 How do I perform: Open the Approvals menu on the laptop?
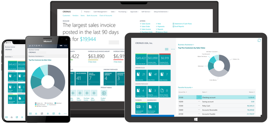pos(134,12)
